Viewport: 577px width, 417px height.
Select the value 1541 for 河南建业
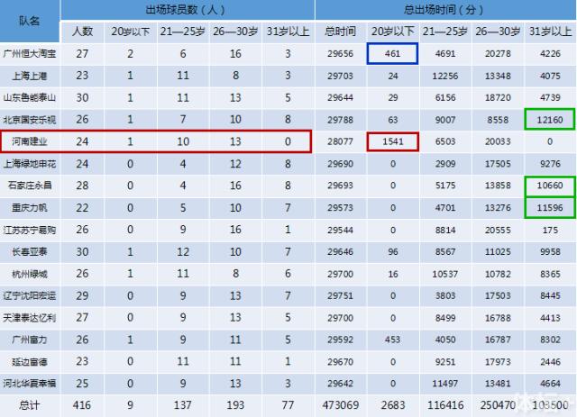393,141
